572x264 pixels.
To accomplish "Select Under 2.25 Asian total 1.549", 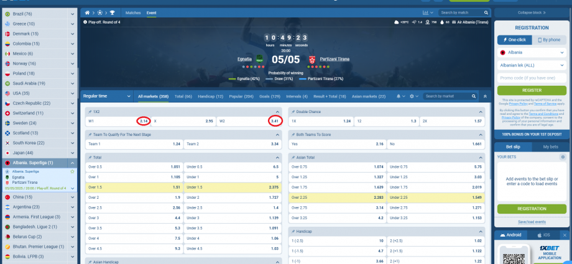I will (x=436, y=198).
